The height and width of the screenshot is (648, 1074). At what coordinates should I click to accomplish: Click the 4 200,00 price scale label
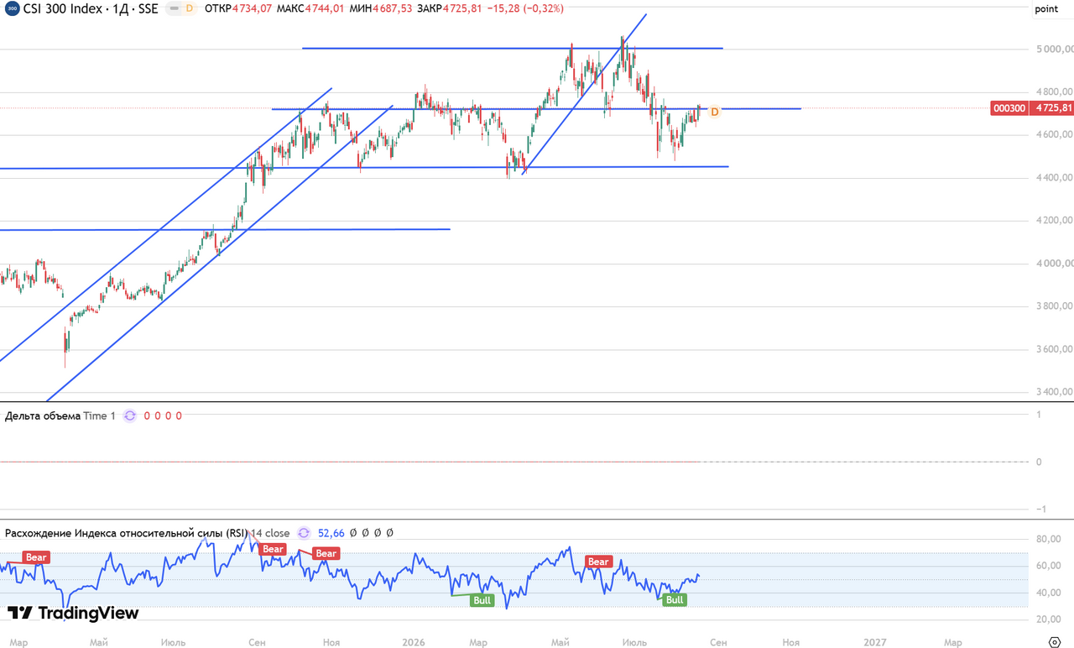tap(1056, 221)
